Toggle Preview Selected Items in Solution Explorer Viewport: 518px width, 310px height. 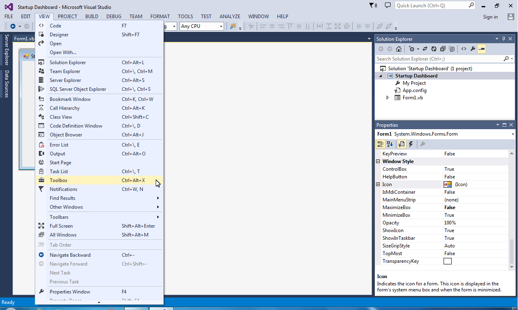[482, 49]
